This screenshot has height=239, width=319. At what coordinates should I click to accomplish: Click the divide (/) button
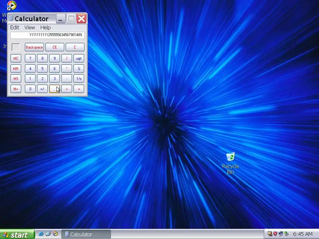click(x=67, y=59)
